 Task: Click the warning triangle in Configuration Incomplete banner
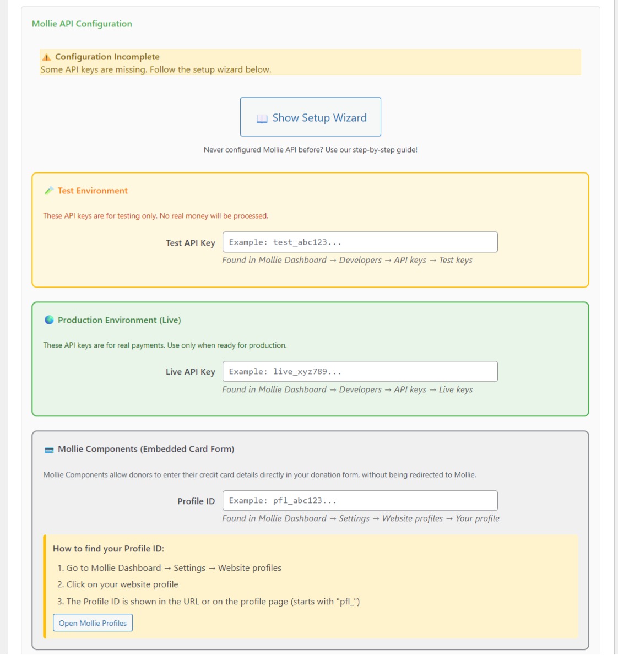point(46,55)
